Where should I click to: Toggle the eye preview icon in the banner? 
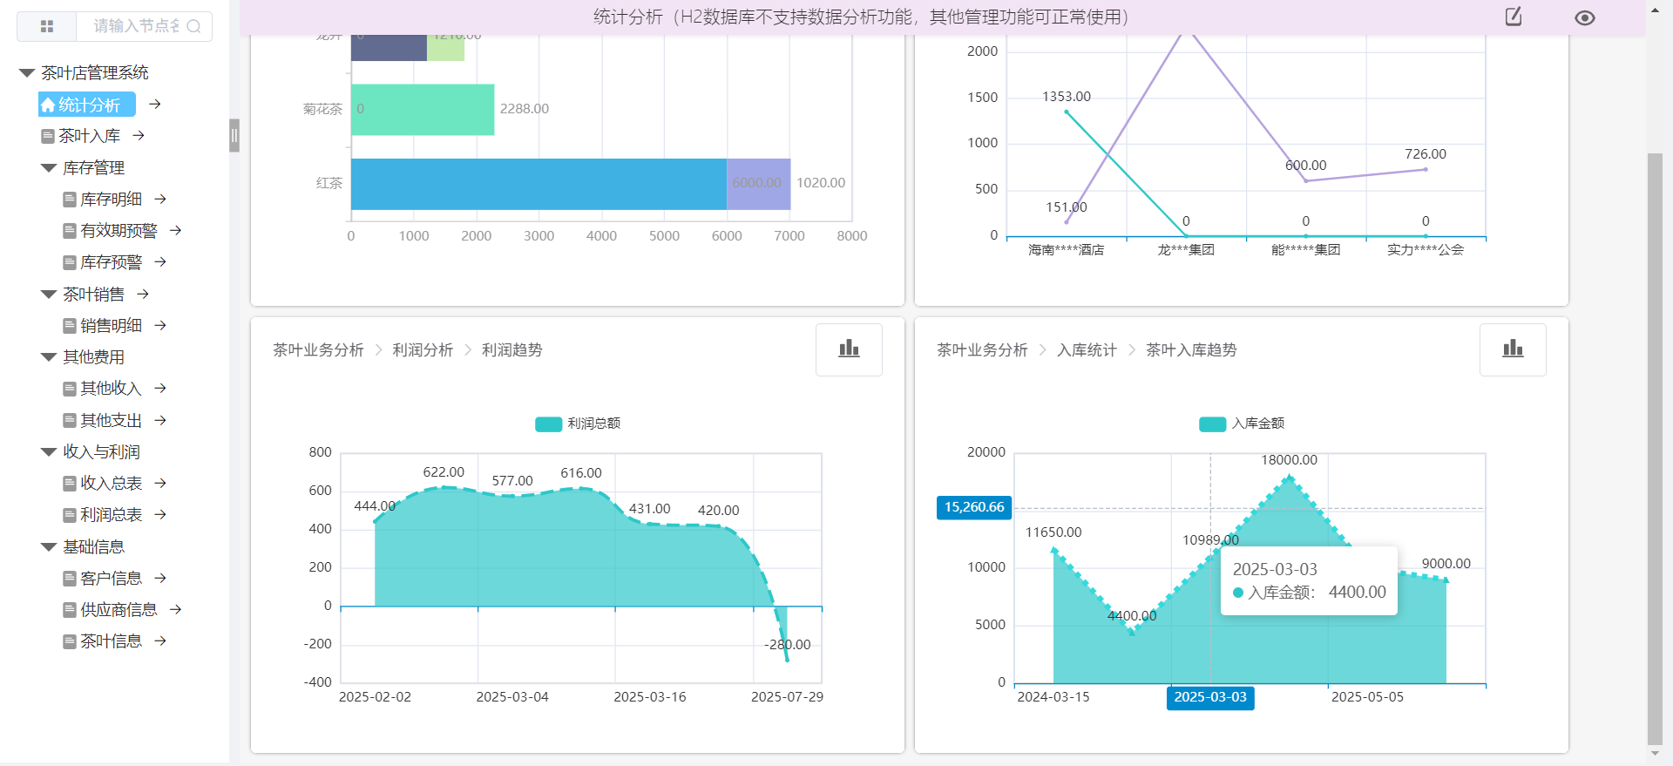(1585, 17)
